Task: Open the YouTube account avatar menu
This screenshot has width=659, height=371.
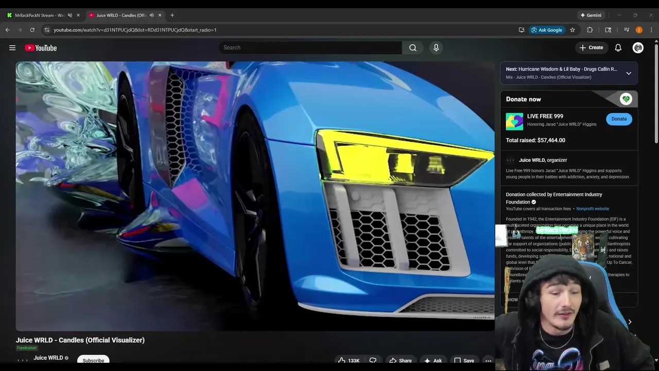Action: pyautogui.click(x=638, y=48)
